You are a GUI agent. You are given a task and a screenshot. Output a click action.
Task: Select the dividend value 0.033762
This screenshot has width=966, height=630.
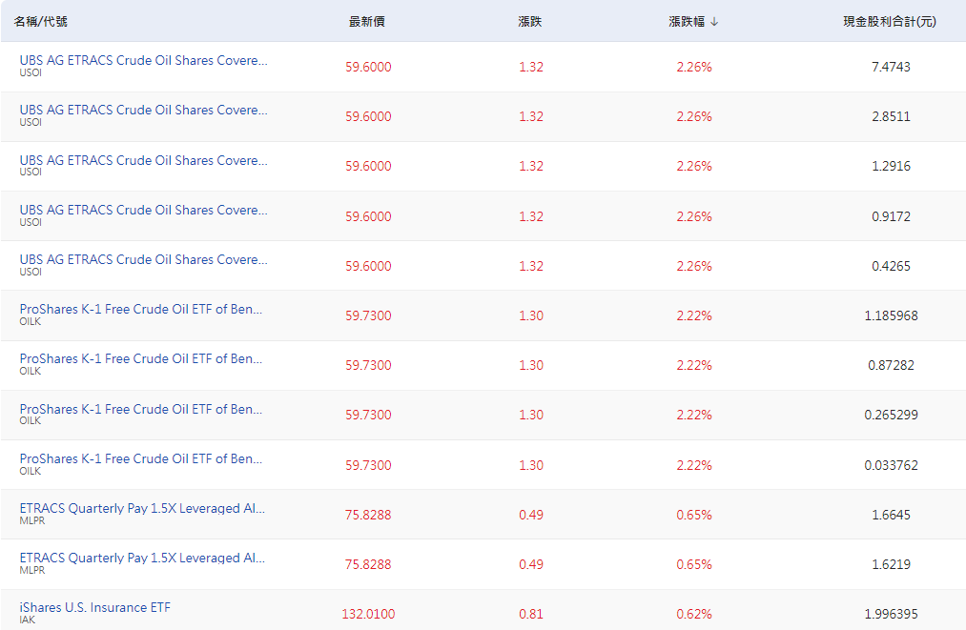(891, 465)
